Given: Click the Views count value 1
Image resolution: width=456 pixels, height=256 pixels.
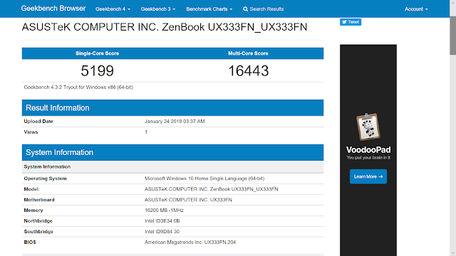Looking at the screenshot, I should pyautogui.click(x=146, y=132).
